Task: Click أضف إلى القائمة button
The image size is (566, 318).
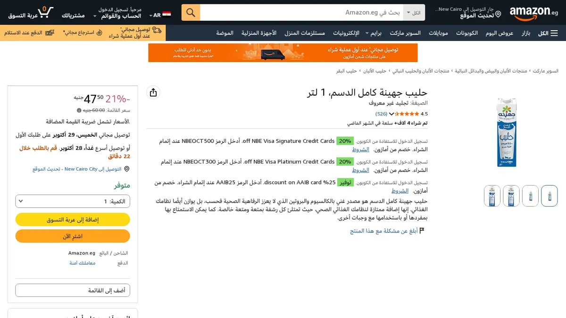Action: pos(73,290)
